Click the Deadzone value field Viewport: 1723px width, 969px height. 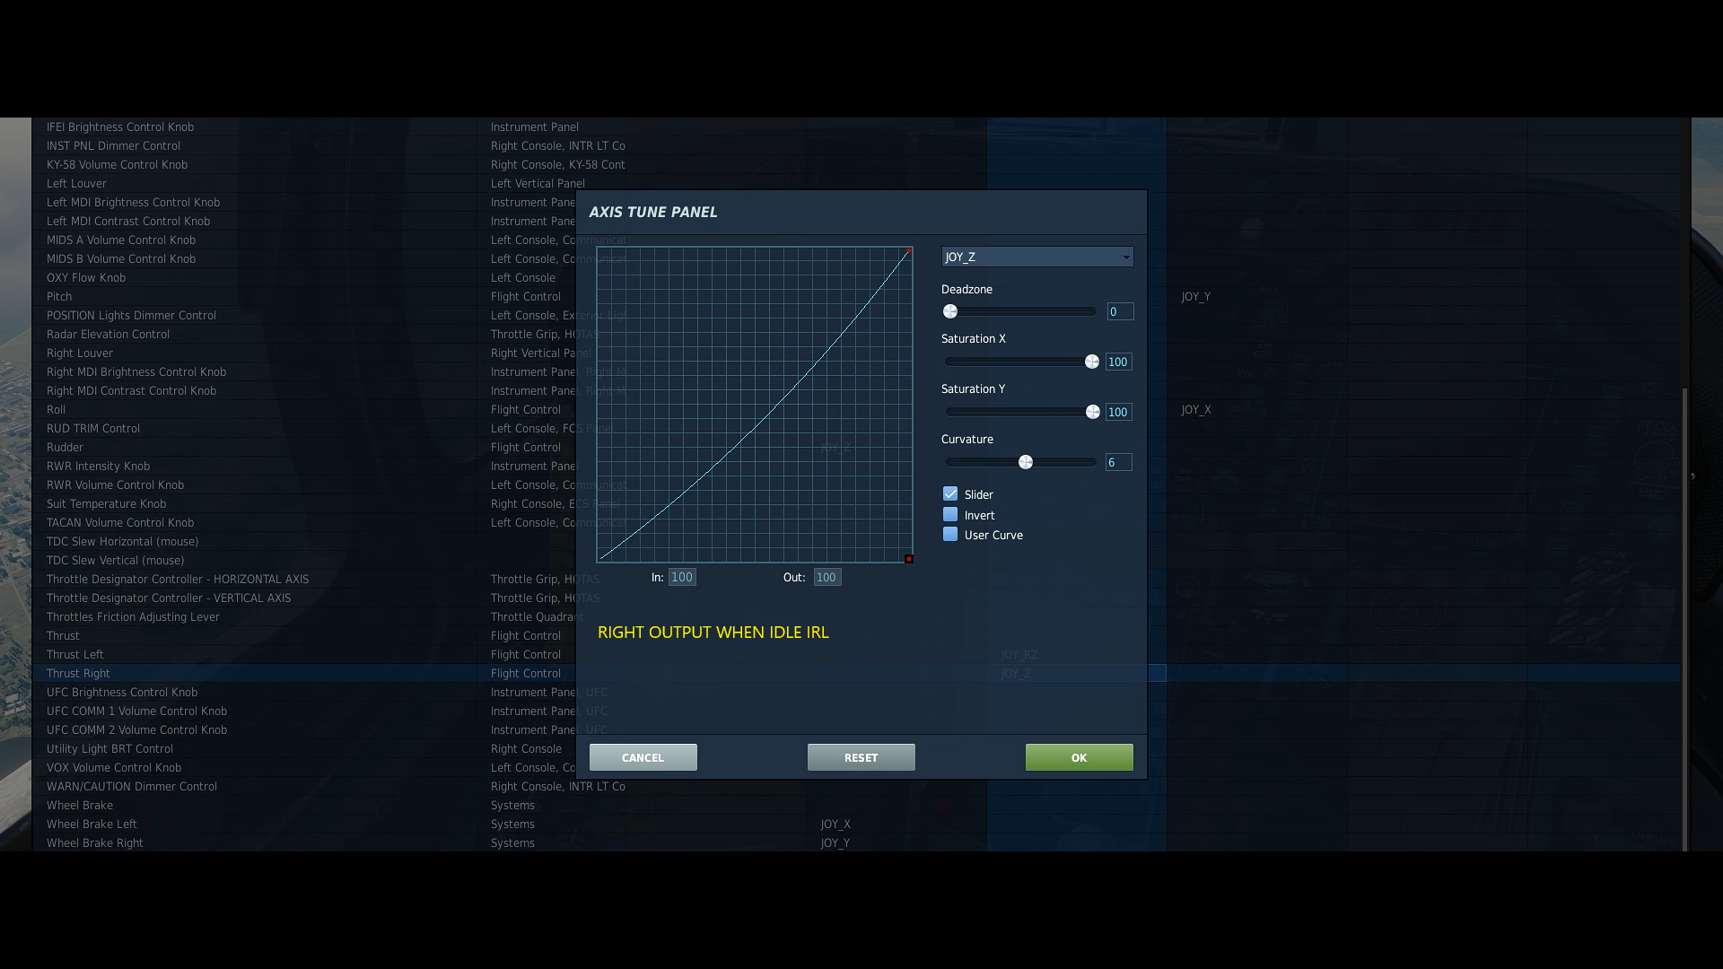tap(1120, 311)
